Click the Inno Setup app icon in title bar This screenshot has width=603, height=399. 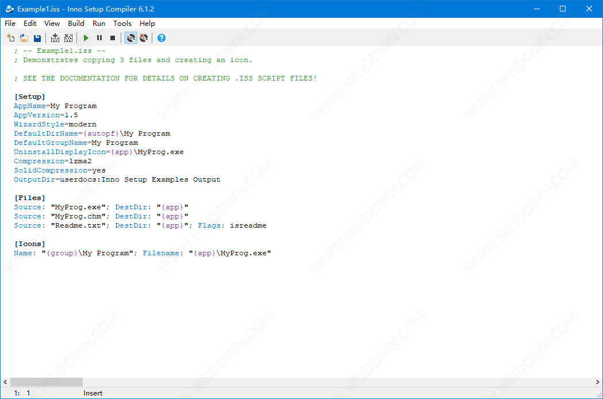point(10,9)
